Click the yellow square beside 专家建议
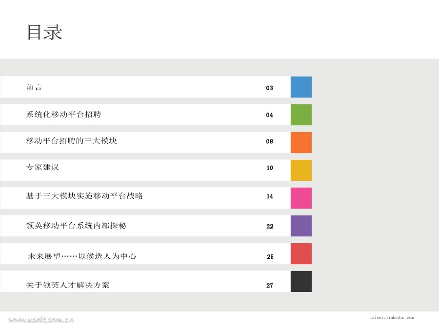 click(301, 170)
